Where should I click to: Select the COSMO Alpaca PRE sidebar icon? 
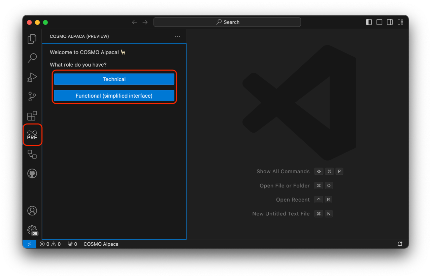32,135
